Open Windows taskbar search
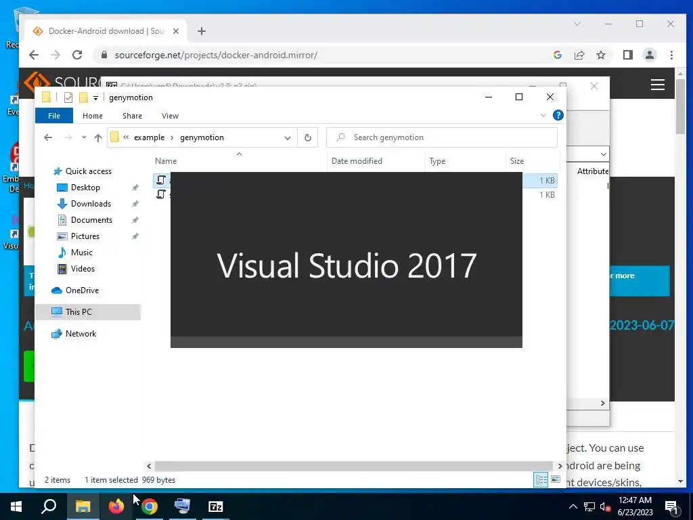693x520 pixels. [49, 506]
